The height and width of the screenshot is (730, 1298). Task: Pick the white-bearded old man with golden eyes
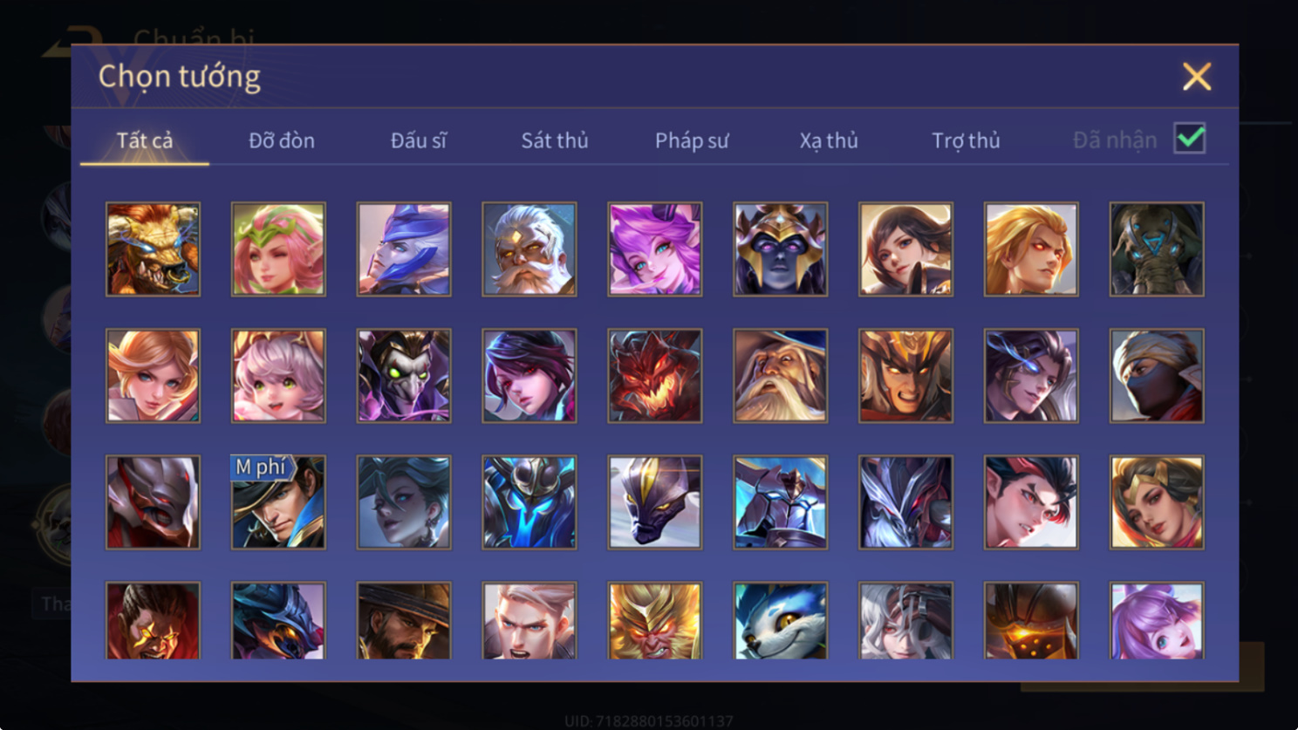pyautogui.click(x=529, y=249)
